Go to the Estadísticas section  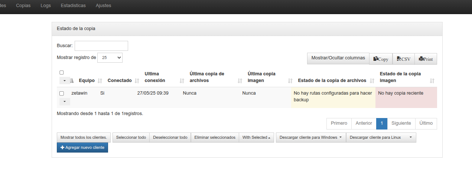click(73, 6)
